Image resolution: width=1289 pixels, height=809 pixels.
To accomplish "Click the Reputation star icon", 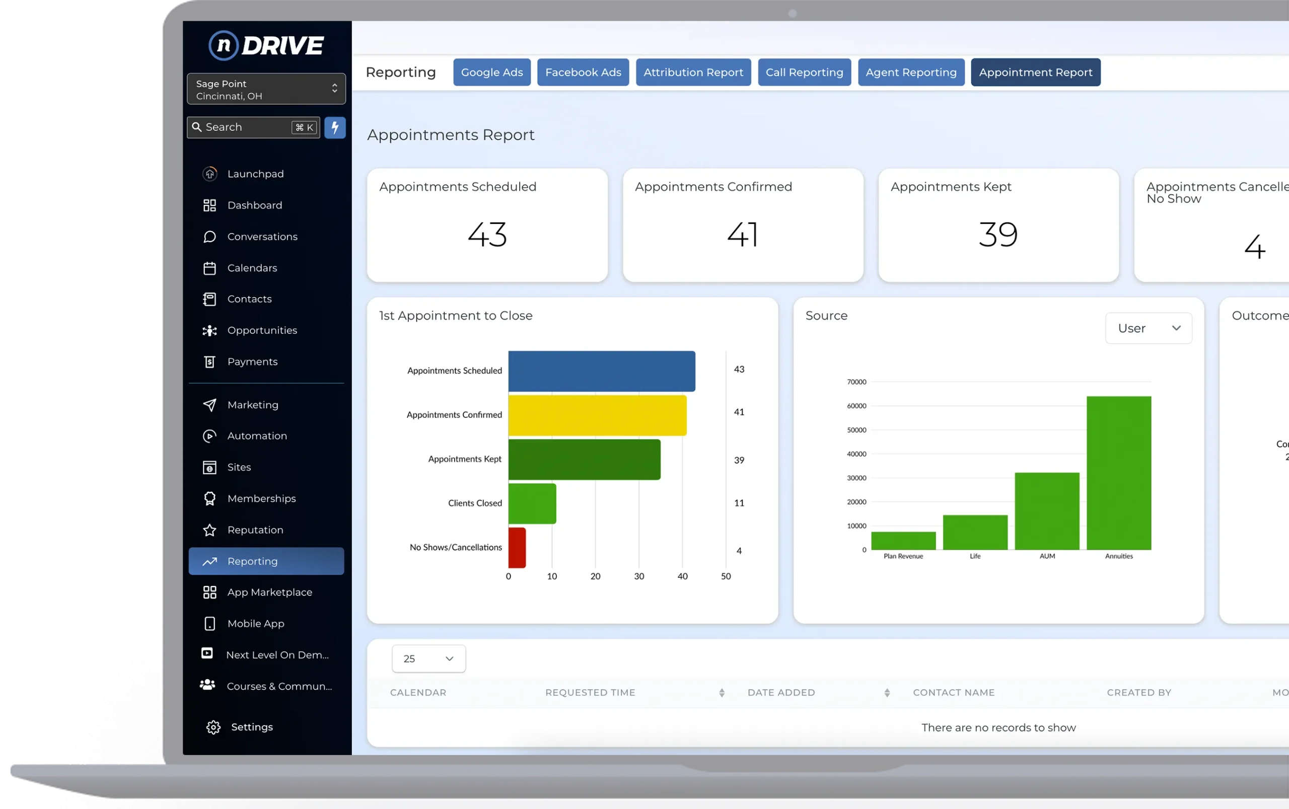I will click(x=210, y=530).
